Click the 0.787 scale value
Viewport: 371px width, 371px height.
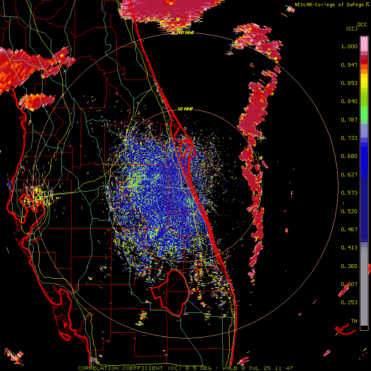(349, 120)
